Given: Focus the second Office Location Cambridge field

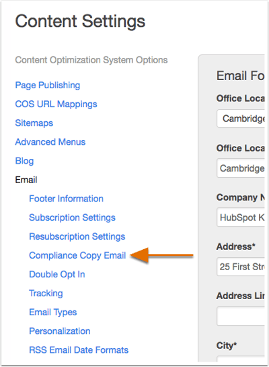Looking at the screenshot, I should click(x=241, y=168).
